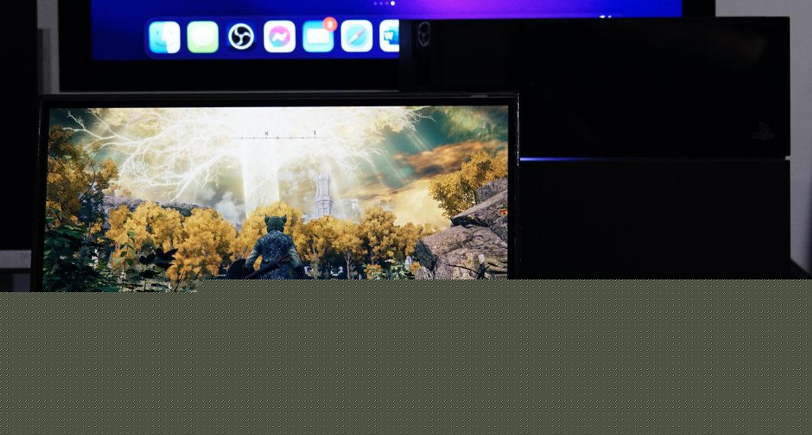Launch the green Messages app
Image resolution: width=812 pixels, height=435 pixels.
[x=203, y=37]
